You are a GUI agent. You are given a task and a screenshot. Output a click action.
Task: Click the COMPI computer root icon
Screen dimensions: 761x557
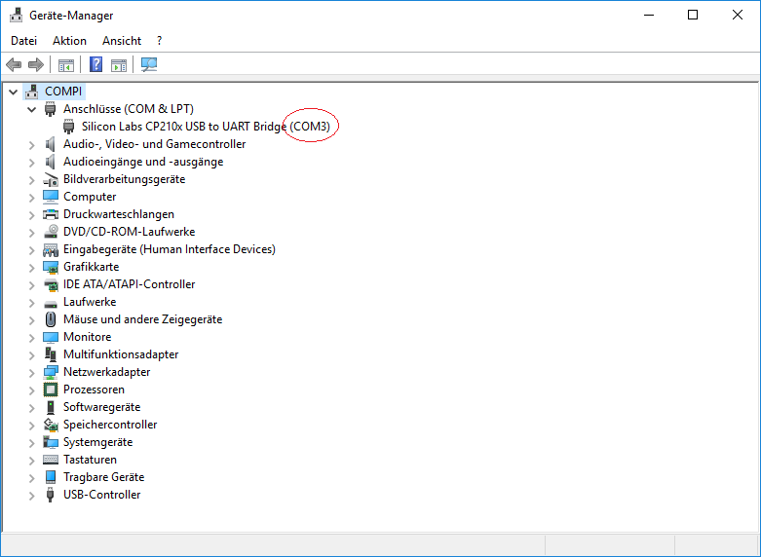pos(32,92)
